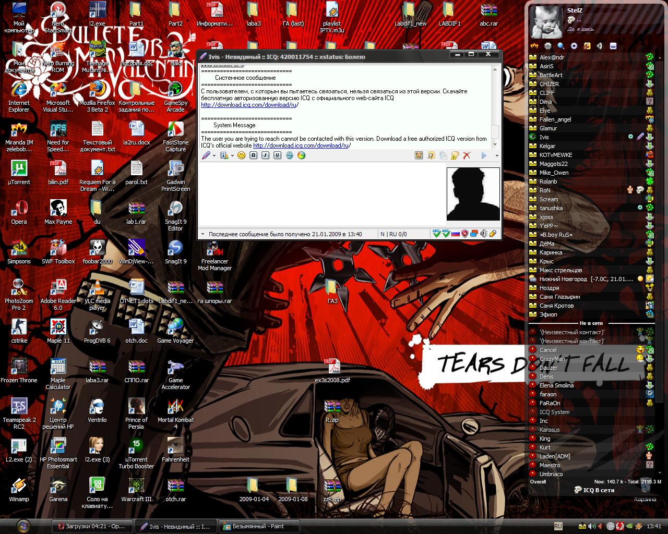
Task: Click the magnifier search icon in contact list
Action: (x=561, y=46)
